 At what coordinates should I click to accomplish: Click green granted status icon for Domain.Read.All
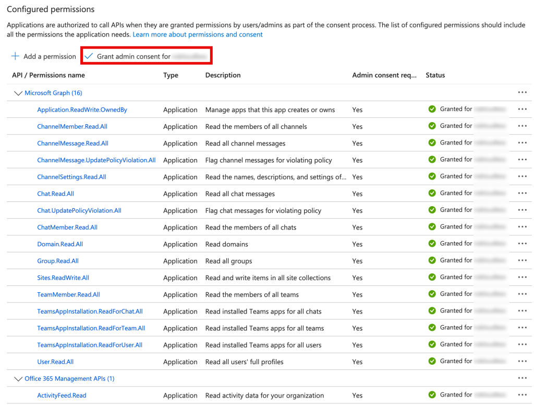coord(432,243)
